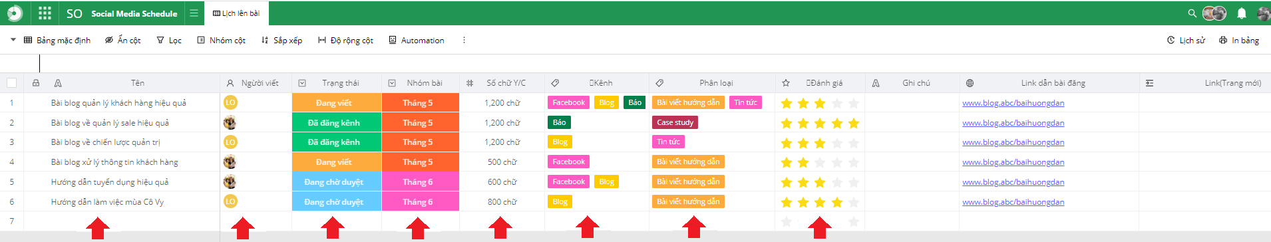Click the search magnifier icon
Viewport: 1271px width, 242px height.
pyautogui.click(x=1192, y=13)
